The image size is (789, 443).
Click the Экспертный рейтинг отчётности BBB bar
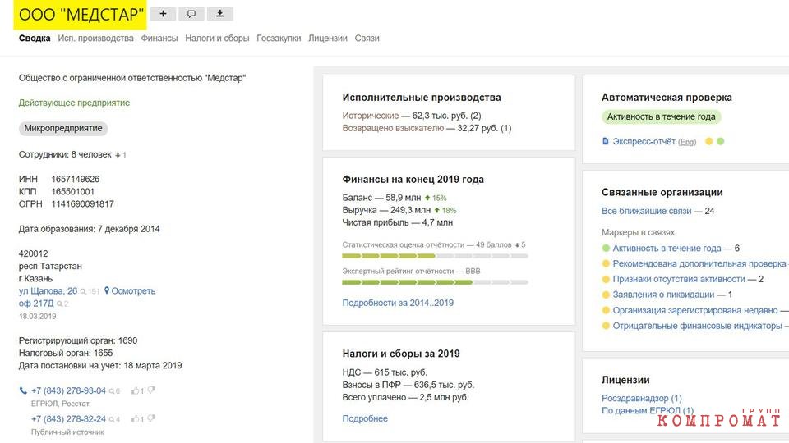coord(435,282)
